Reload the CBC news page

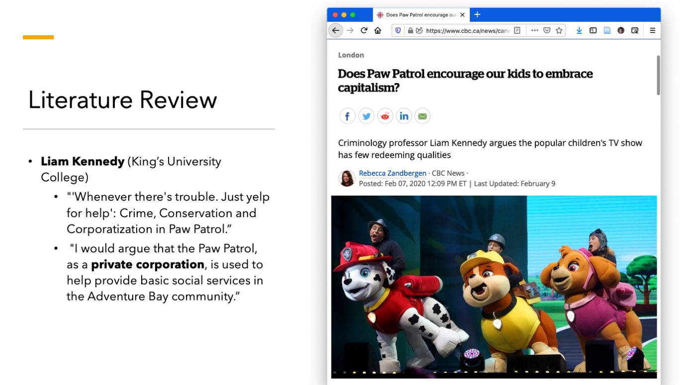point(364,30)
